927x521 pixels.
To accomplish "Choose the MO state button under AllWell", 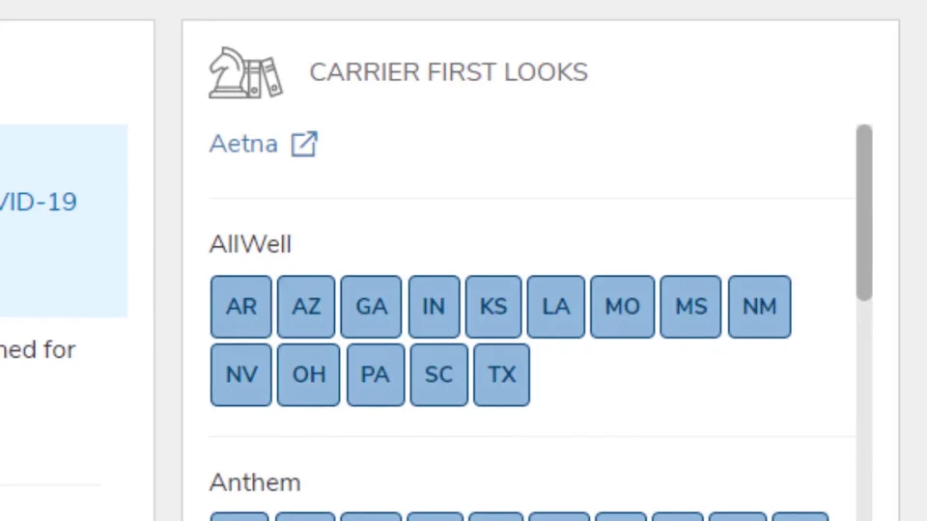I will coord(622,307).
